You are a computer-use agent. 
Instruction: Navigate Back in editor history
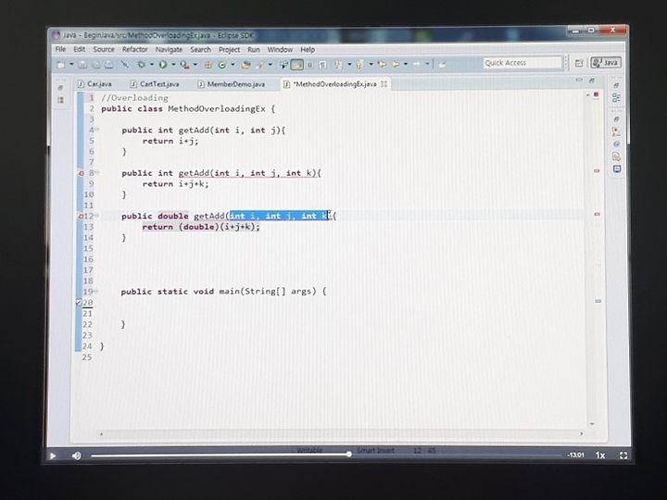[x=396, y=64]
